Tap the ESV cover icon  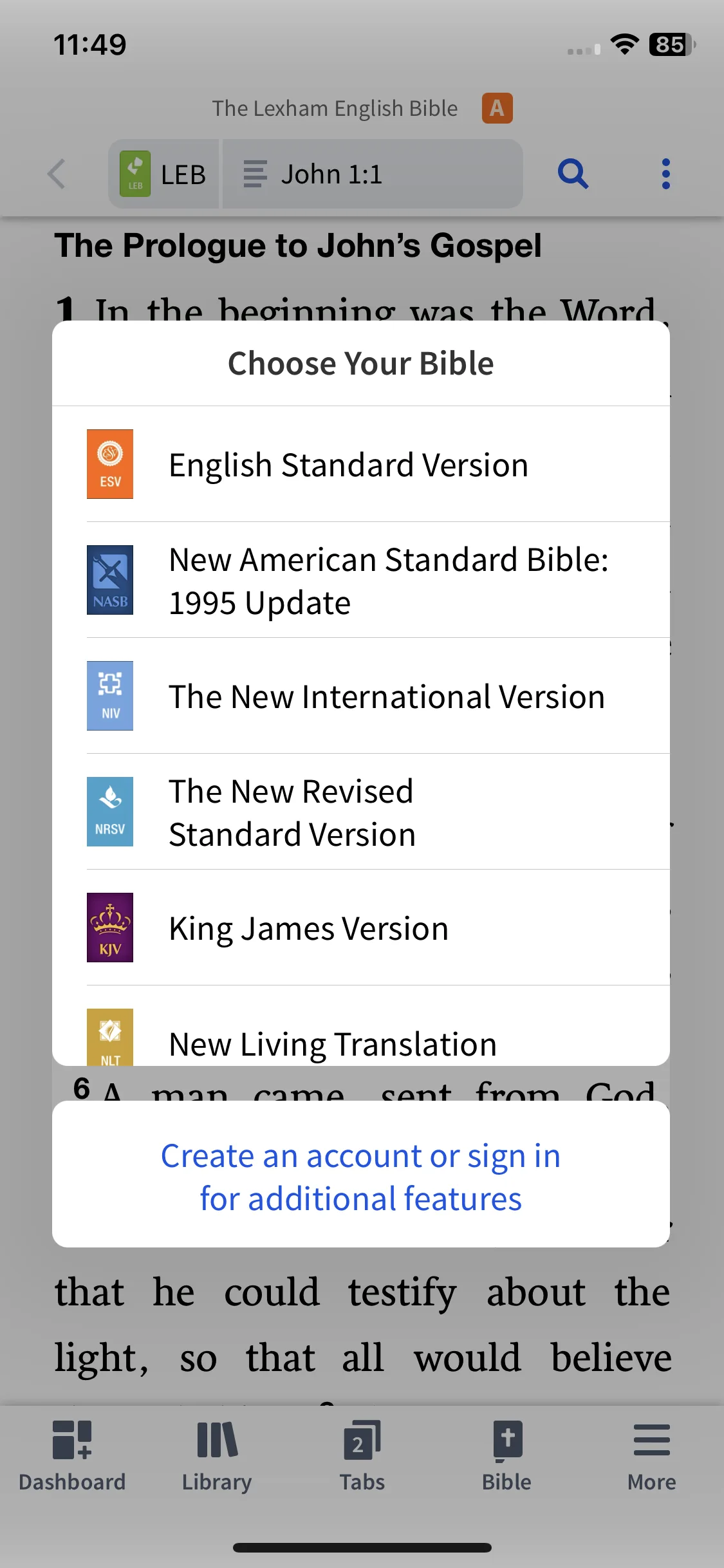click(x=110, y=464)
